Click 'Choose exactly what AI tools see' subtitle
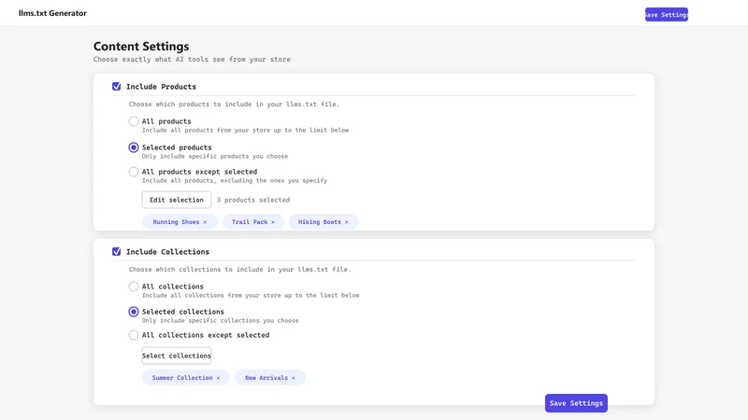Screen dimensions: 748x420 (x=192, y=60)
